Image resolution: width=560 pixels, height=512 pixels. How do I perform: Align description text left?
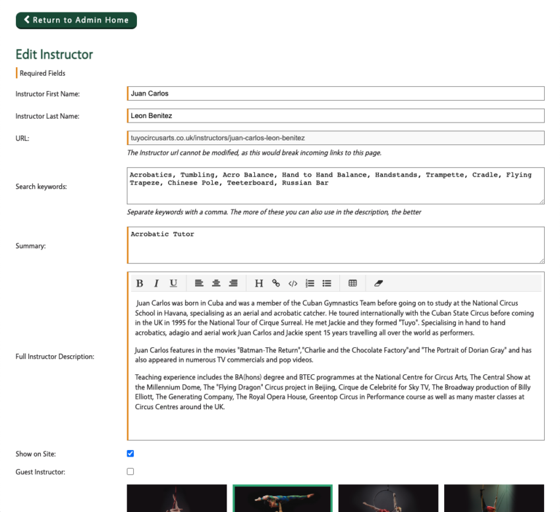coord(199,283)
